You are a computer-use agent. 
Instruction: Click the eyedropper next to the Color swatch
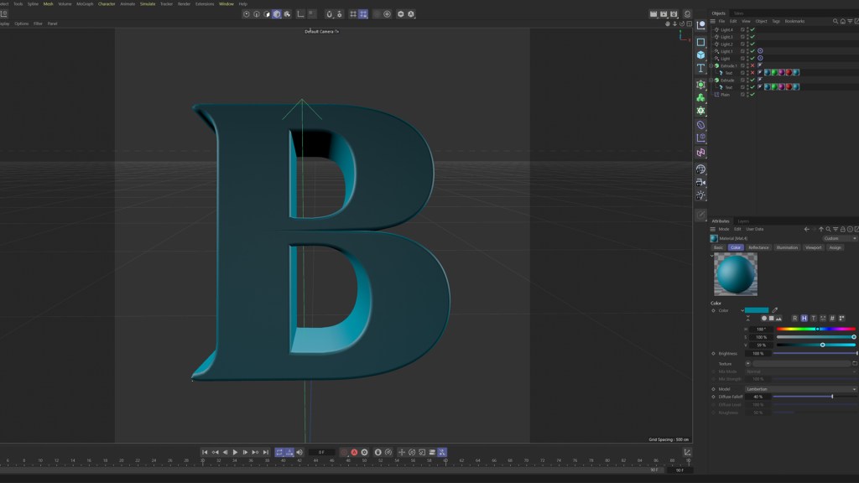tap(774, 310)
